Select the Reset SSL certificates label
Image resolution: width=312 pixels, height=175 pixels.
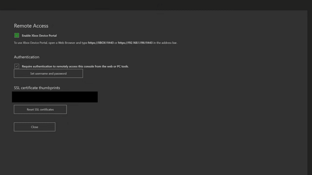[x=40, y=109]
